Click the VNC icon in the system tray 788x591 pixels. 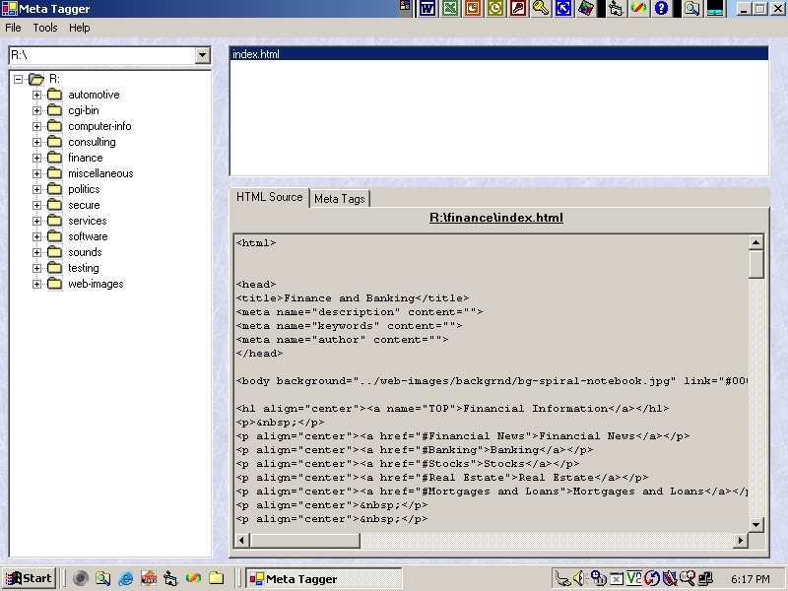(634, 578)
